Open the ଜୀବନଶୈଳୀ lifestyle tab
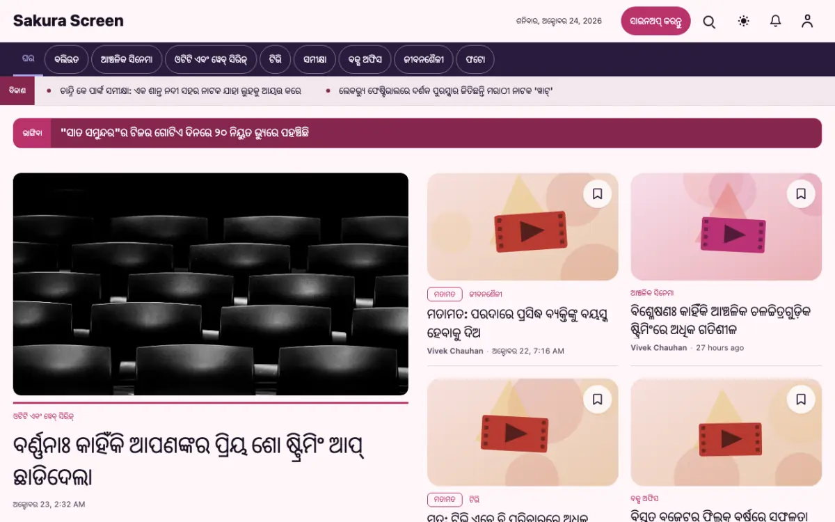The width and height of the screenshot is (835, 522). (x=424, y=60)
